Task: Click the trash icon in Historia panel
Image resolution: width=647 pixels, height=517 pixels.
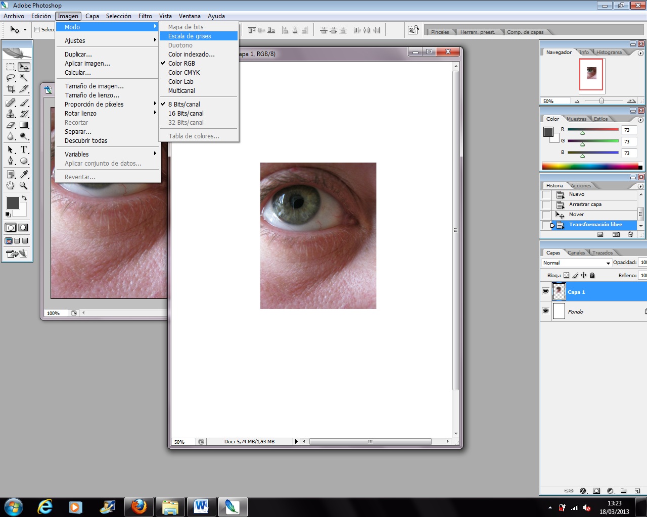Action: (630, 234)
